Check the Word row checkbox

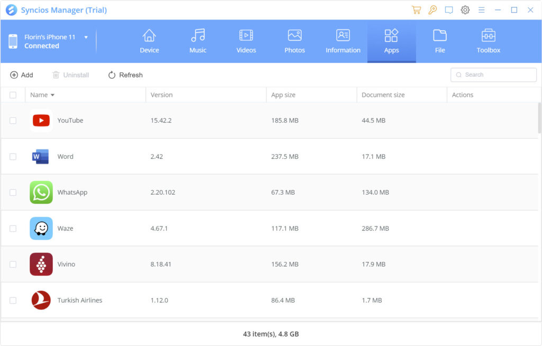(x=13, y=157)
